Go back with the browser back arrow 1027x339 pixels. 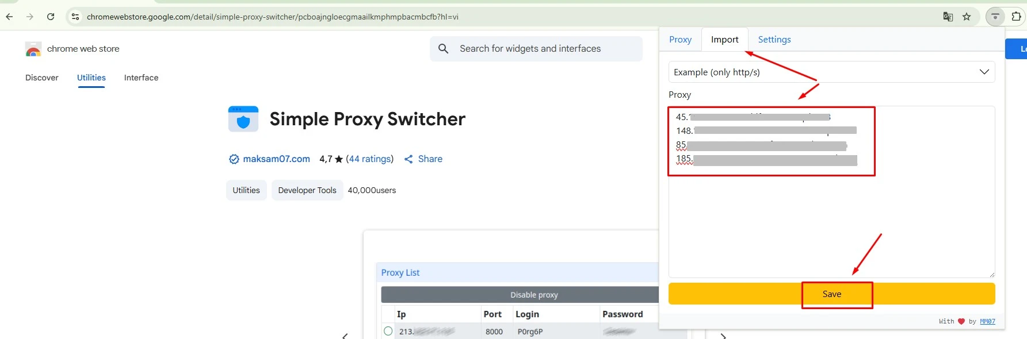tap(9, 17)
